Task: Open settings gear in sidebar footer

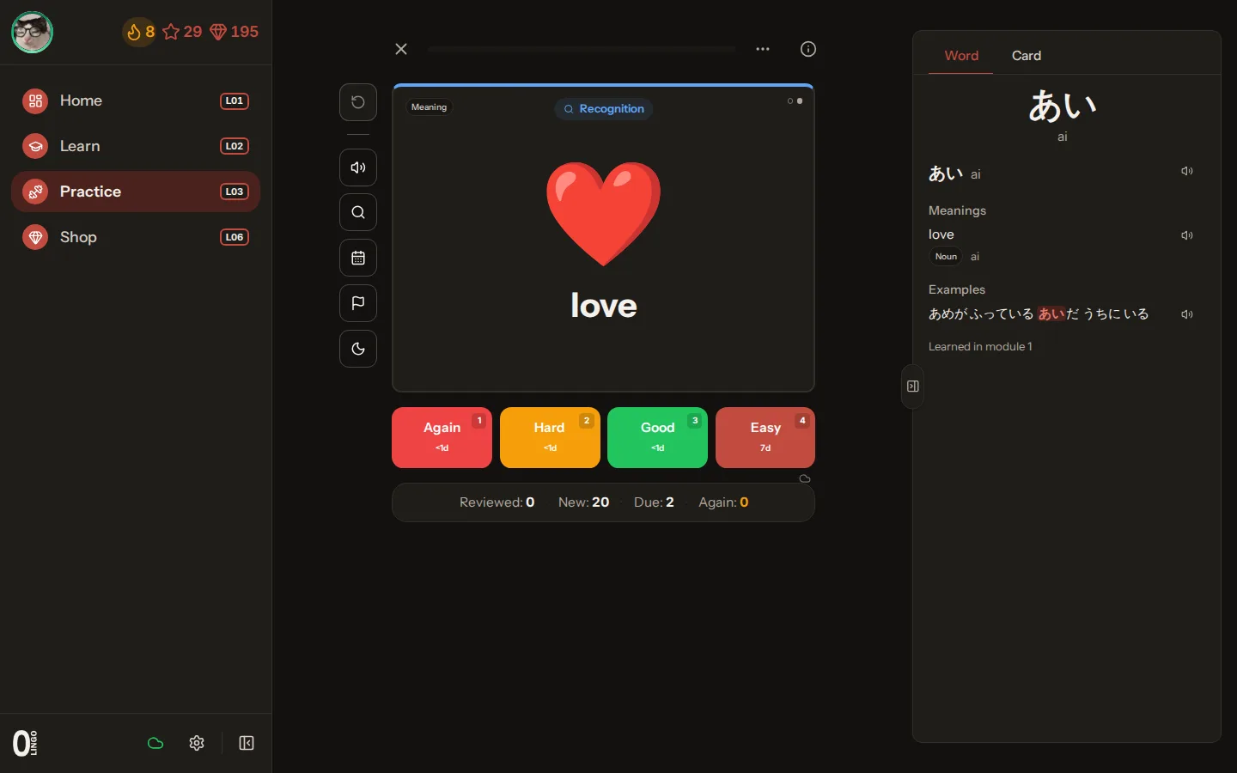Action: (x=197, y=743)
